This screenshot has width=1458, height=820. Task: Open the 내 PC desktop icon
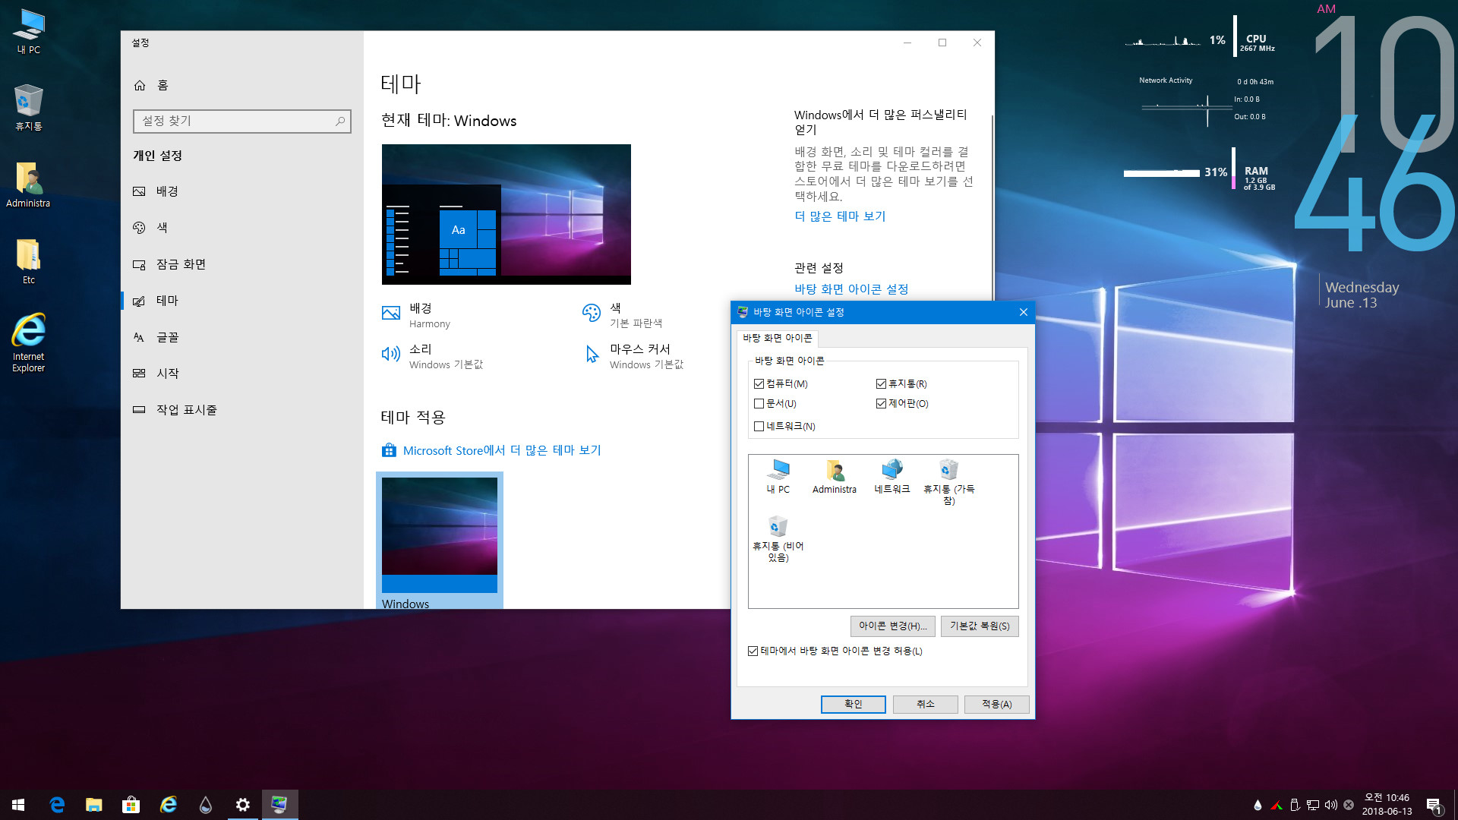[x=29, y=32]
